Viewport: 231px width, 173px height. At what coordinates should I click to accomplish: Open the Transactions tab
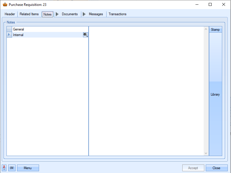point(117,14)
